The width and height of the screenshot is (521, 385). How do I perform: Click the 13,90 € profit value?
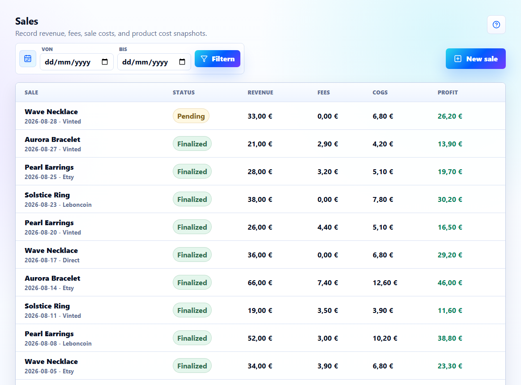[x=450, y=144]
